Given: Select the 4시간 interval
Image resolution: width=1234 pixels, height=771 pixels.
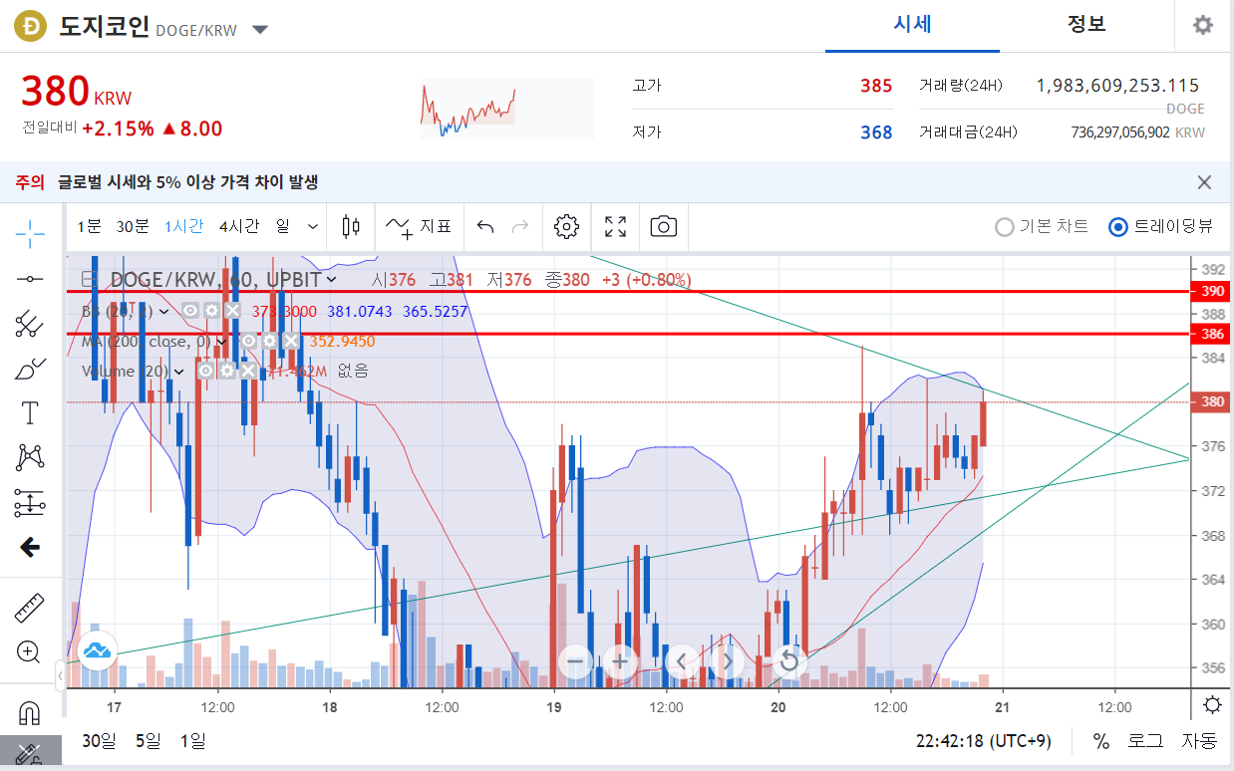Looking at the screenshot, I should coord(239,227).
